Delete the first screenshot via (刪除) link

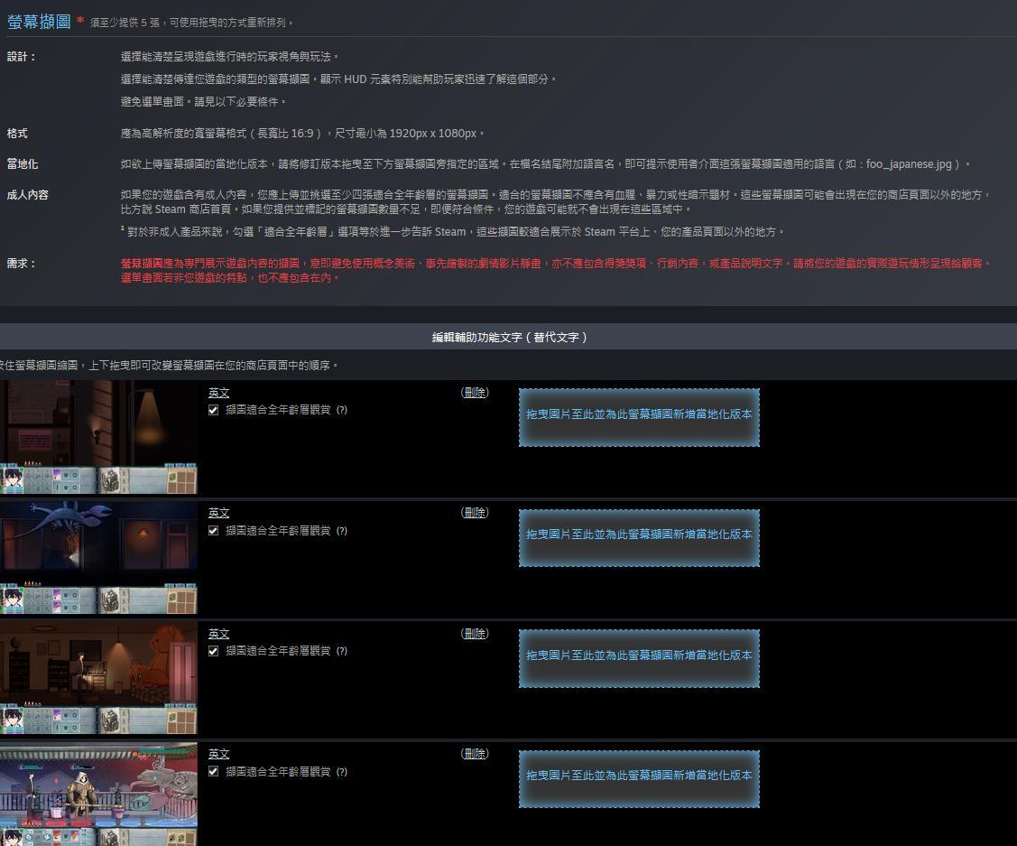tap(475, 393)
